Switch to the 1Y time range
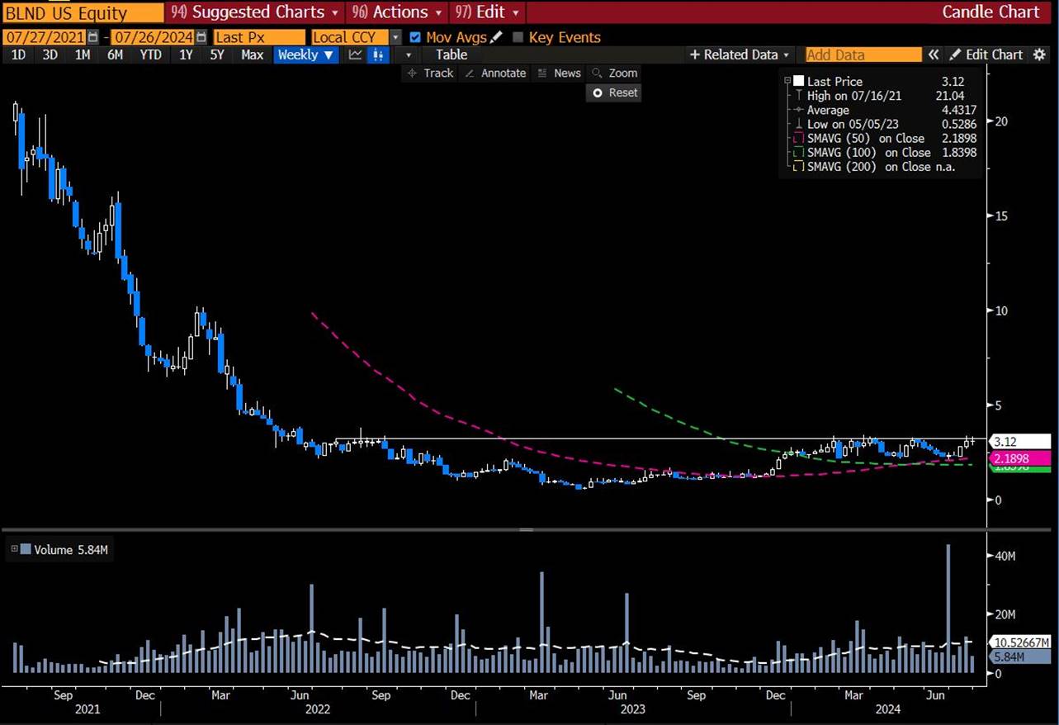The height and width of the screenshot is (725, 1059). (186, 54)
